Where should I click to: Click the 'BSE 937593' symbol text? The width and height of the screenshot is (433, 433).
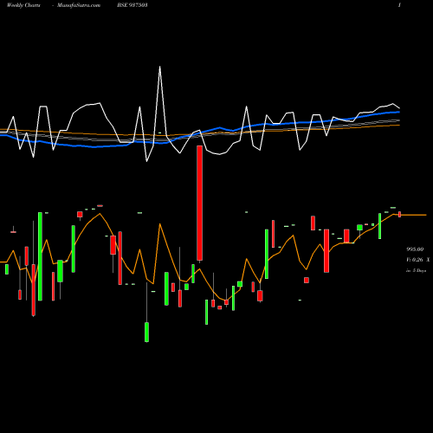[x=132, y=5]
